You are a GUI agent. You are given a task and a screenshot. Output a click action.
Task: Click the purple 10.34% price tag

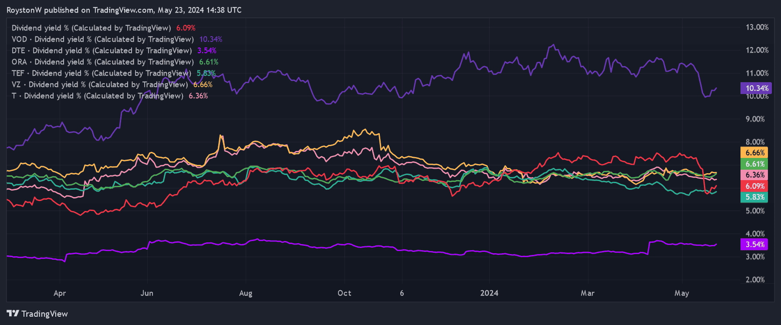coord(756,88)
